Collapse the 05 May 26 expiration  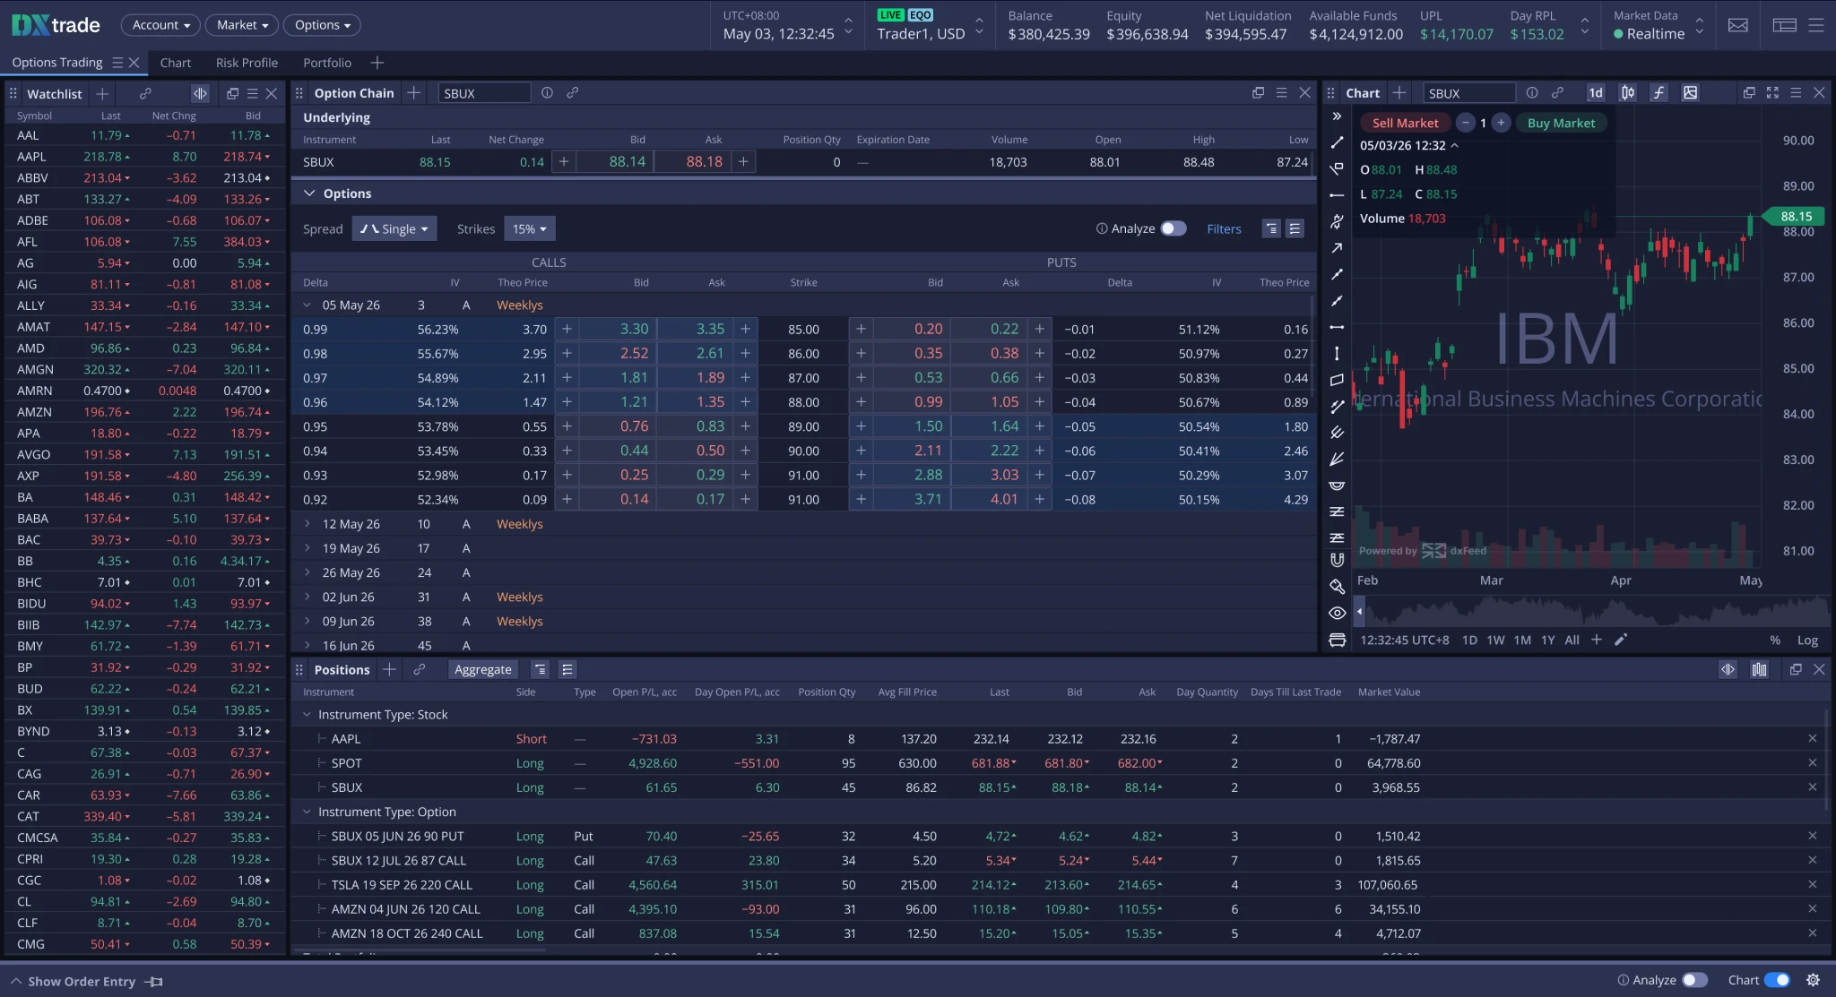307,305
